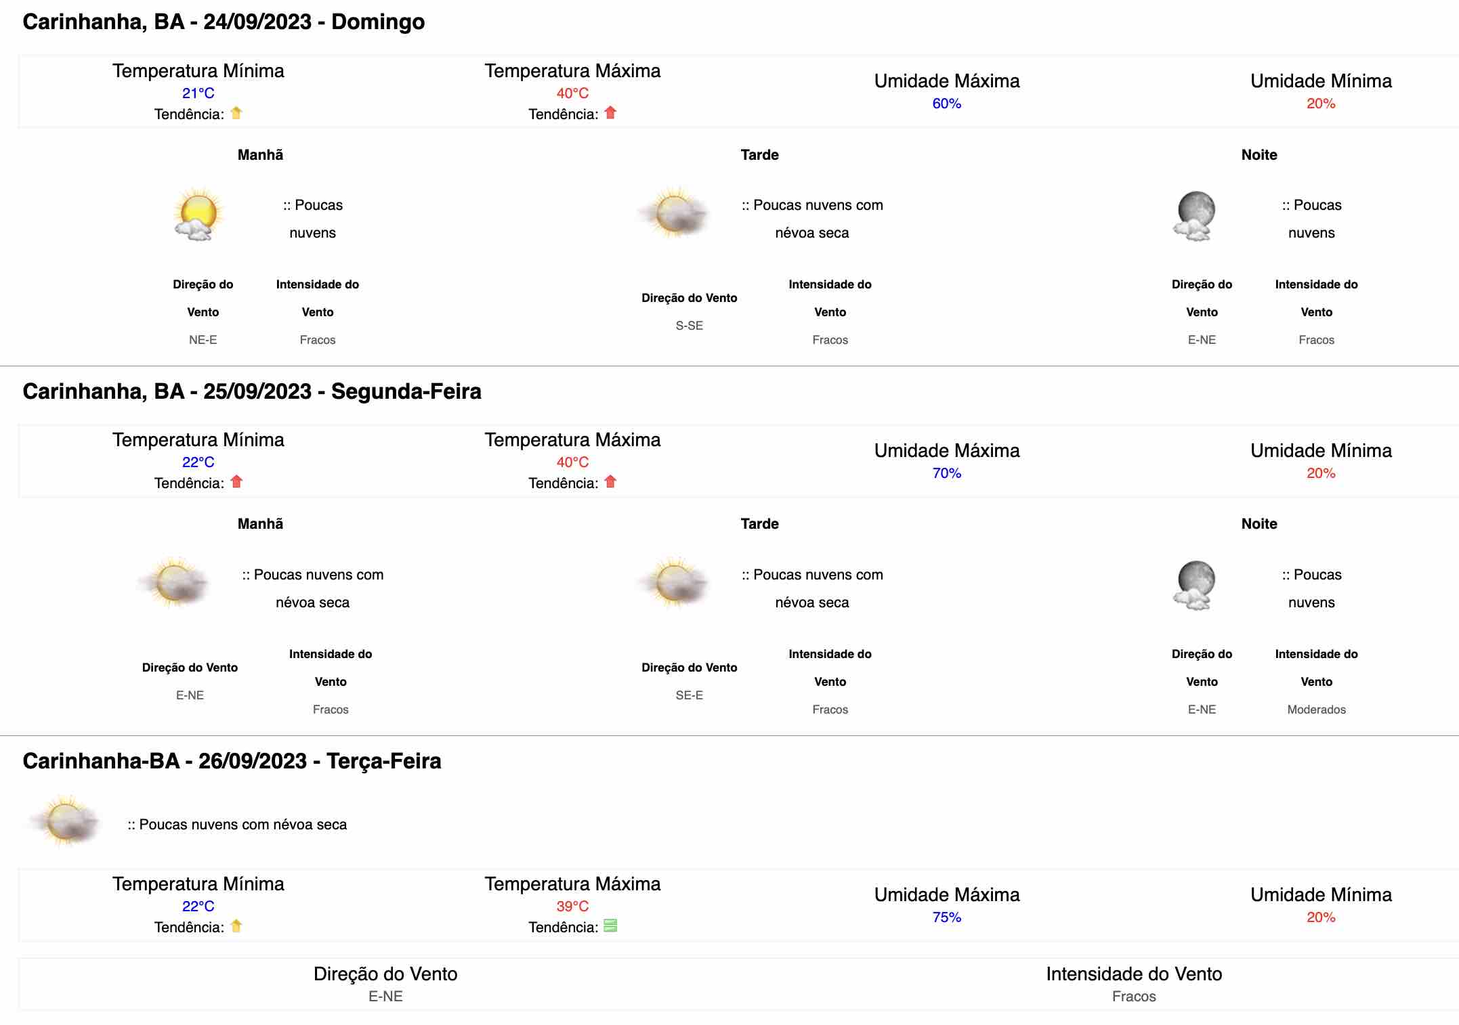The image size is (1459, 1025).
Task: Select the Carinhanha-BA 26/09/2023 Terça-Feira heading
Action: click(x=232, y=761)
